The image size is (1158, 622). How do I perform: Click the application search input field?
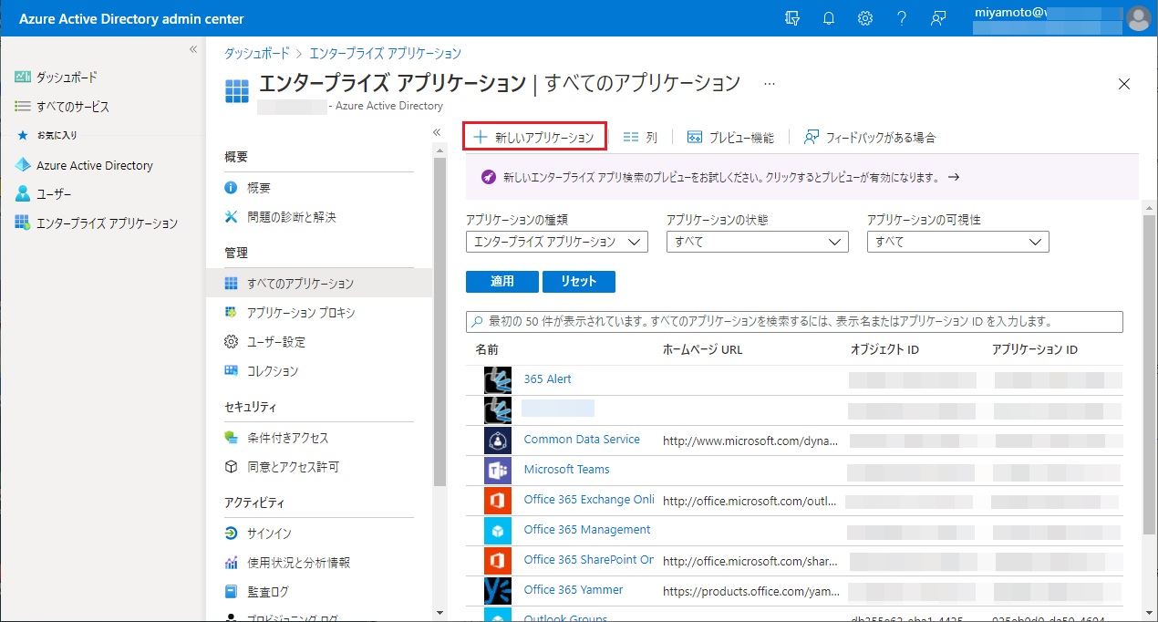[793, 322]
